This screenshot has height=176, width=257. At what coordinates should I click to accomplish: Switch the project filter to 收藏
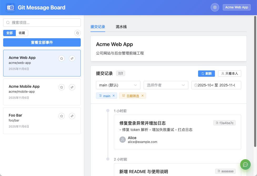coord(22,33)
